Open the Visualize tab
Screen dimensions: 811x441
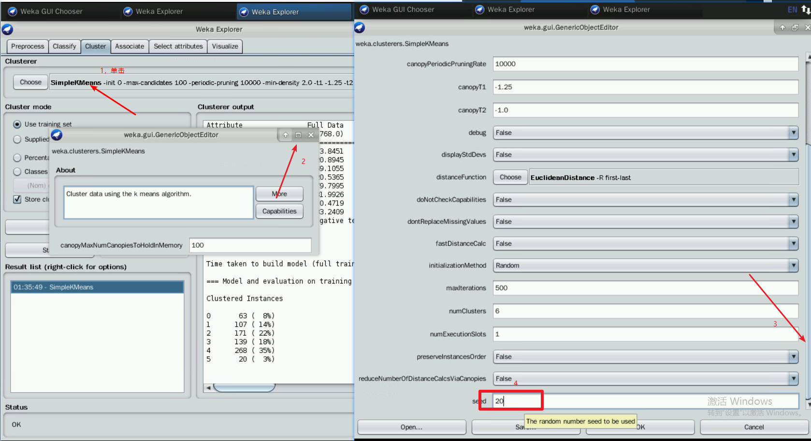(x=225, y=46)
